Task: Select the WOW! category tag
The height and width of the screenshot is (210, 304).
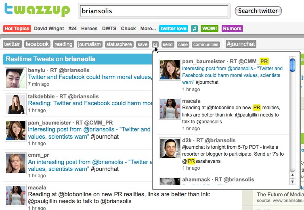Action: point(210,29)
